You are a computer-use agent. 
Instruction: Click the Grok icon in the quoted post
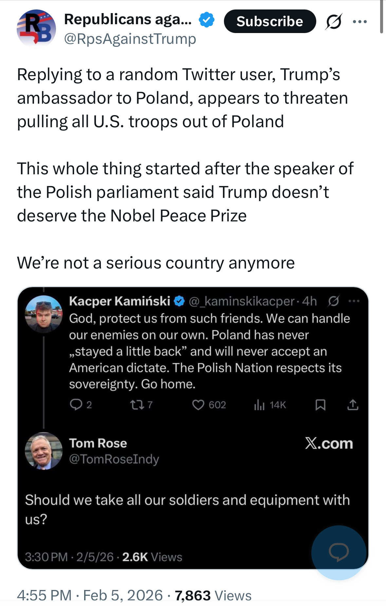tap(333, 301)
